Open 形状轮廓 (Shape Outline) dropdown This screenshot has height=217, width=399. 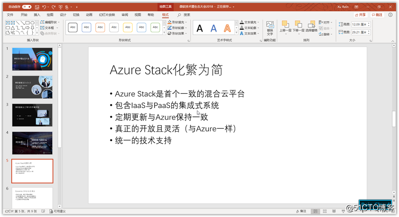point(177,28)
